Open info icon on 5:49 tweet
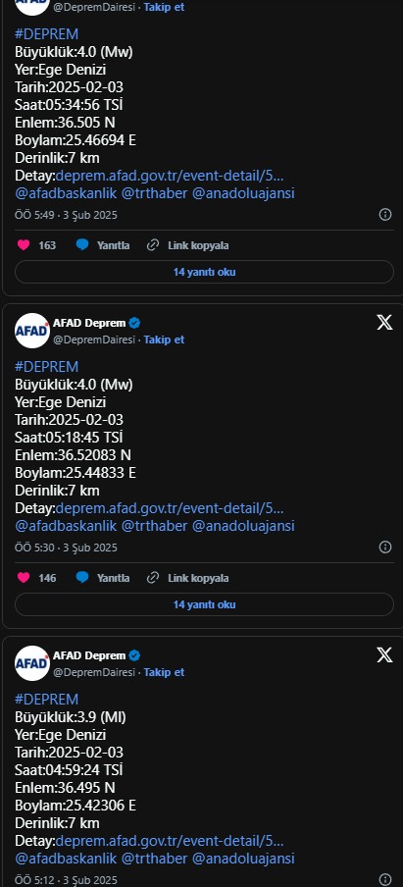403x887 pixels. 385,215
